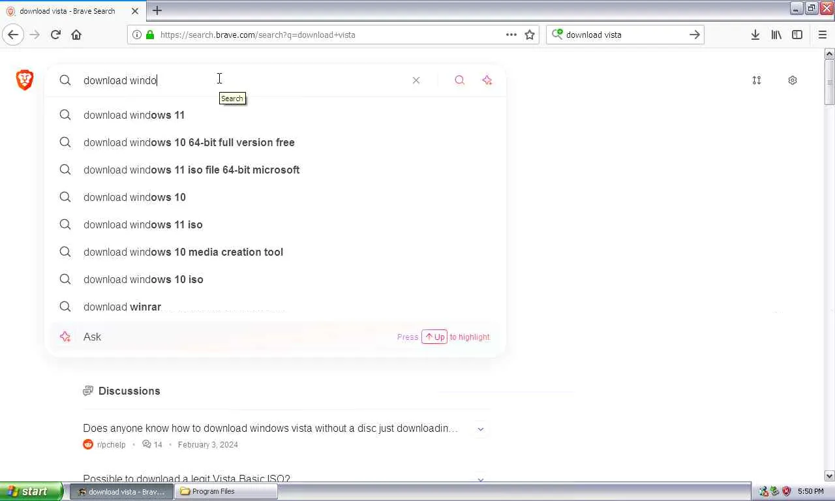Viewport: 835px width, 501px height.
Task: Choose the plain "download windows 11 iso" suggestion
Action: point(275,224)
